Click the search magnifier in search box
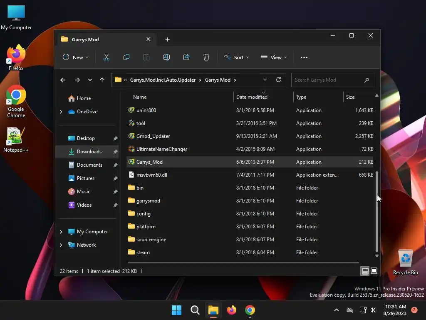Image resolution: width=426 pixels, height=320 pixels. tap(367, 80)
